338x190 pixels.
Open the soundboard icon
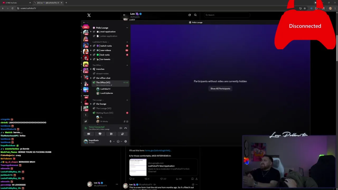tap(123, 134)
